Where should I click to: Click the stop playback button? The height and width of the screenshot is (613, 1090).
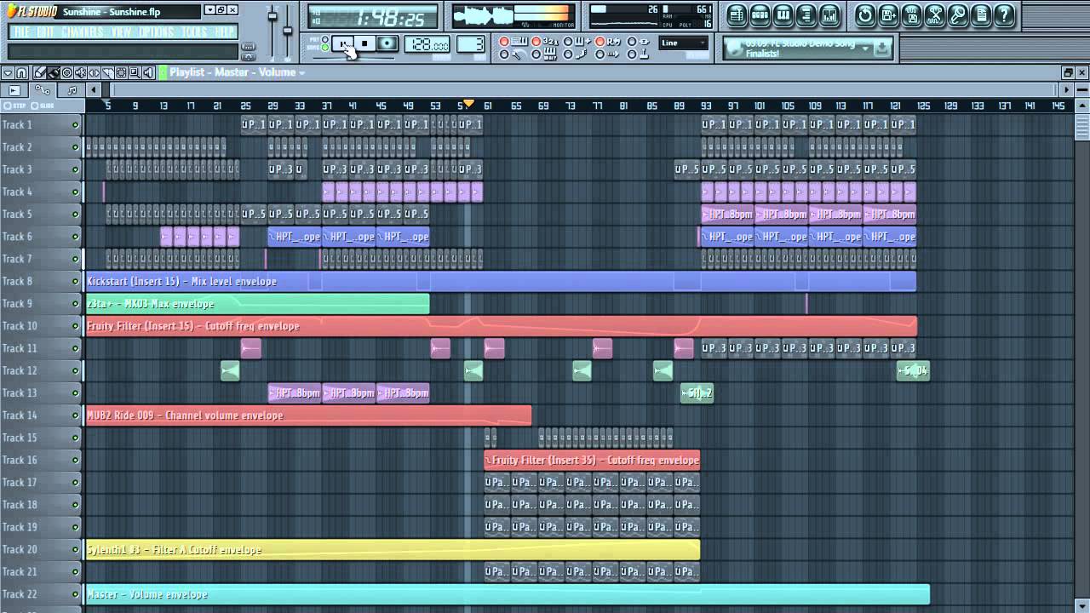point(364,43)
